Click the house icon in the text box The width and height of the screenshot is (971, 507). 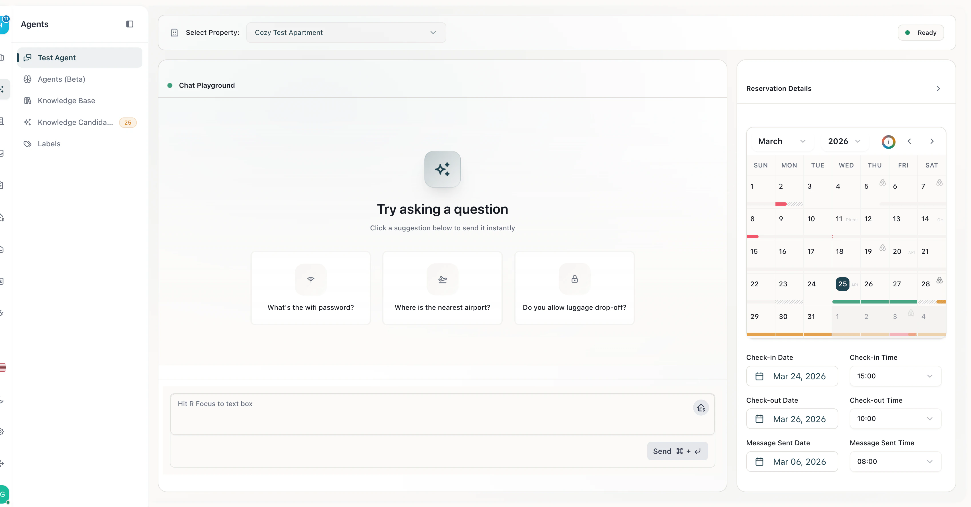coord(701,408)
